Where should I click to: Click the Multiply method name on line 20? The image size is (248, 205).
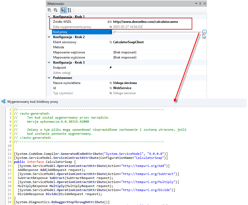[57, 186]
